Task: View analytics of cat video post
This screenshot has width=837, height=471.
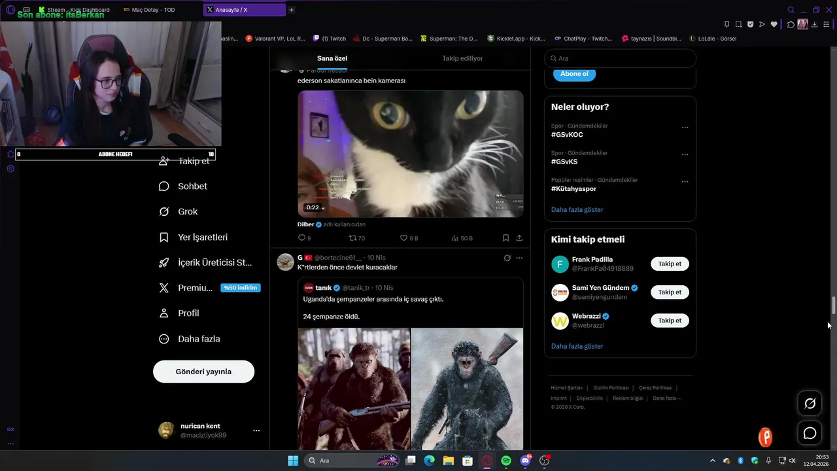Action: pos(462,238)
